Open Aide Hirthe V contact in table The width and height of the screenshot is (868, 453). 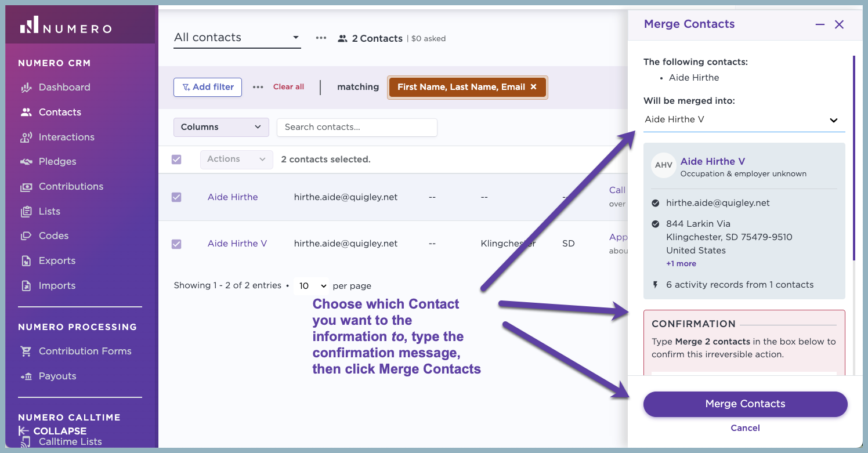237,244
